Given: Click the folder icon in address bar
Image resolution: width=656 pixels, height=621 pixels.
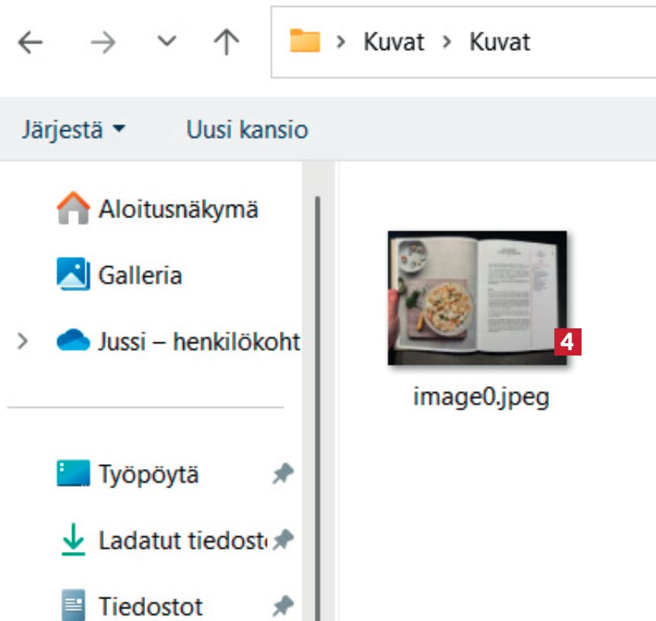Looking at the screenshot, I should (305, 41).
